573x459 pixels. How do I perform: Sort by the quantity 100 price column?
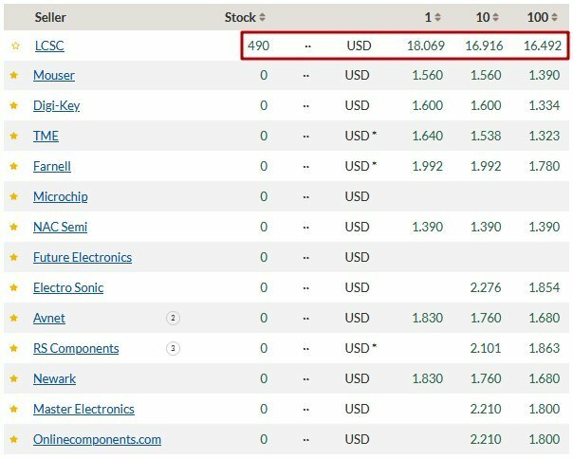coord(544,17)
